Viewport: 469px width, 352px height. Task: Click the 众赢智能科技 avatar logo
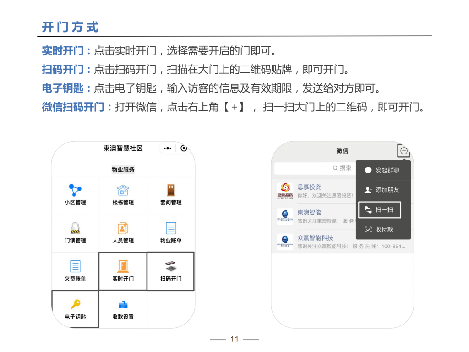pyautogui.click(x=285, y=242)
